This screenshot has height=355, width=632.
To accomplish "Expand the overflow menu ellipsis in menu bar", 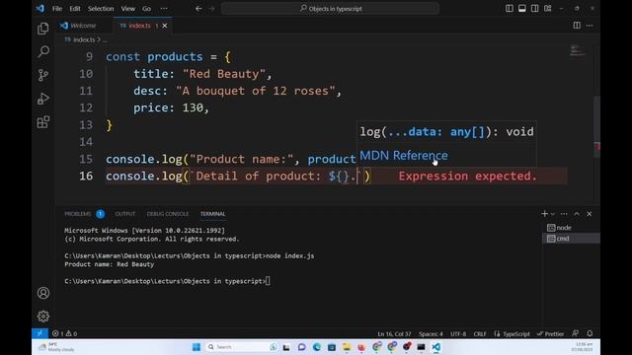I will pyautogui.click(x=164, y=9).
